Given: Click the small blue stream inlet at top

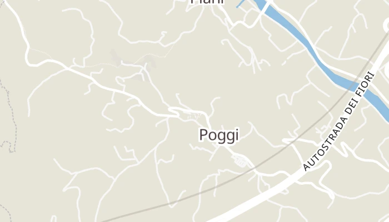Looking at the screenshot, I should (x=240, y=4).
